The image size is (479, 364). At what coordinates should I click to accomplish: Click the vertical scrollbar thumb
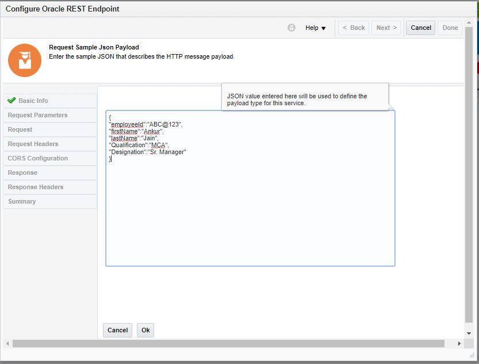coord(469,175)
